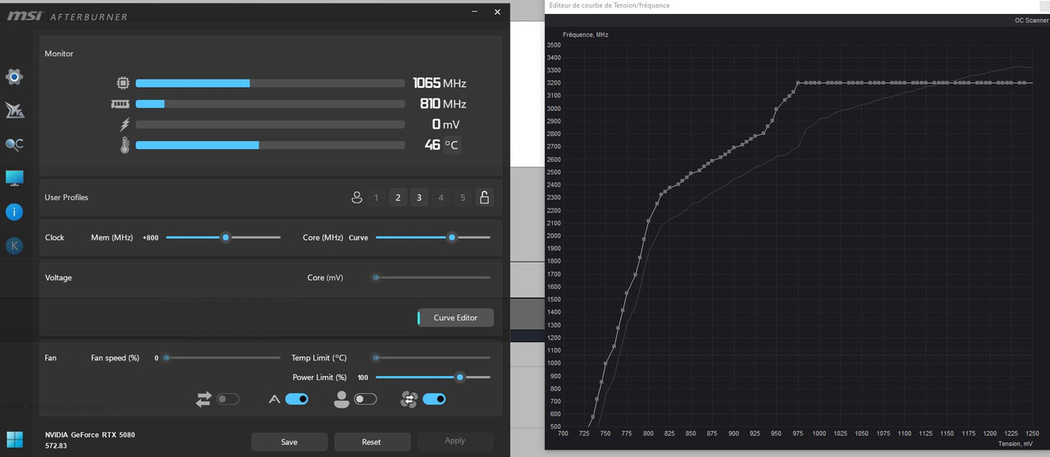Click the fan sync icon
The image size is (1050, 457).
pyautogui.click(x=409, y=400)
